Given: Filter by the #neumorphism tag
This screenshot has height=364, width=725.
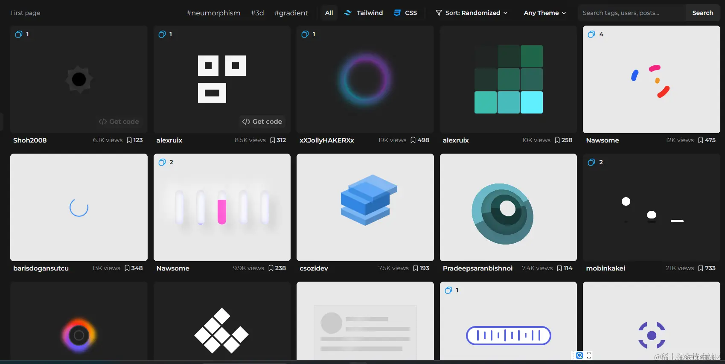Looking at the screenshot, I should point(213,13).
